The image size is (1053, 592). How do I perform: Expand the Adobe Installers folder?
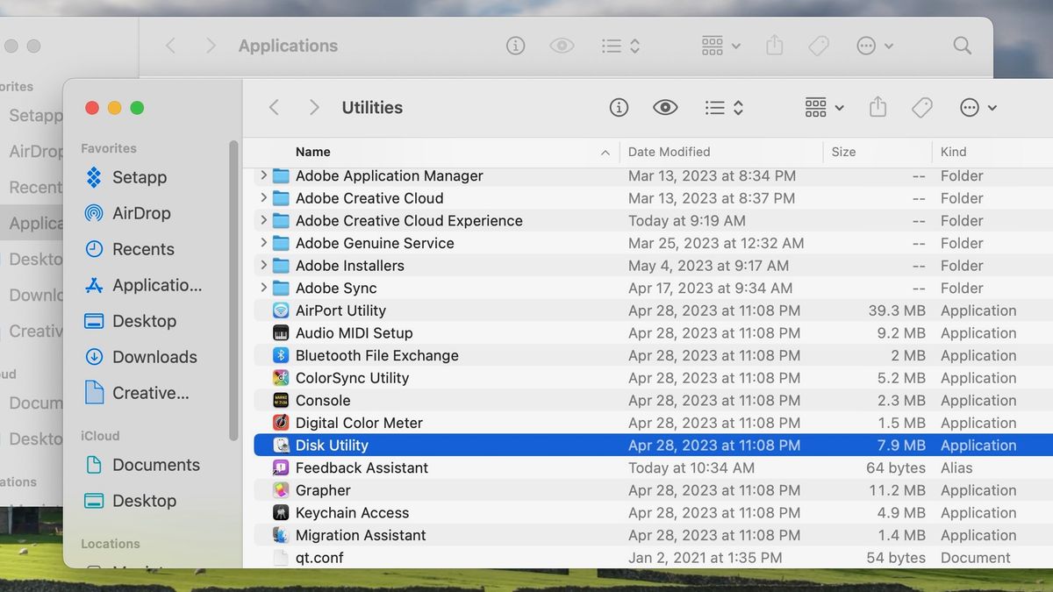(x=262, y=265)
